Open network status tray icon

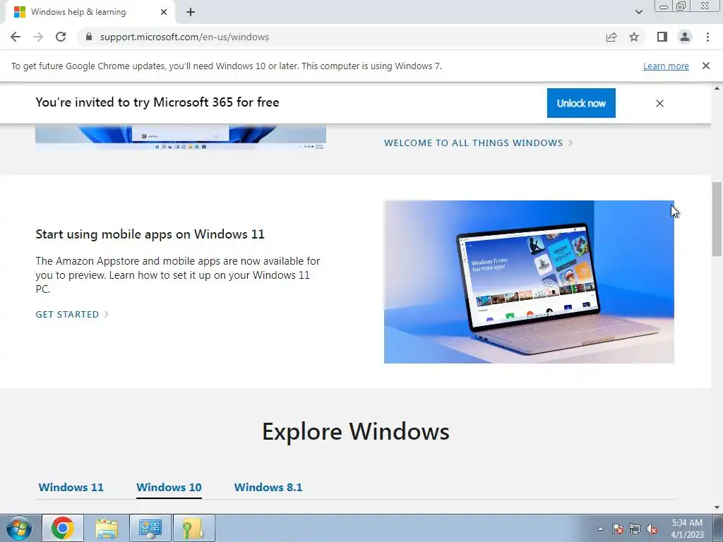pyautogui.click(x=635, y=529)
